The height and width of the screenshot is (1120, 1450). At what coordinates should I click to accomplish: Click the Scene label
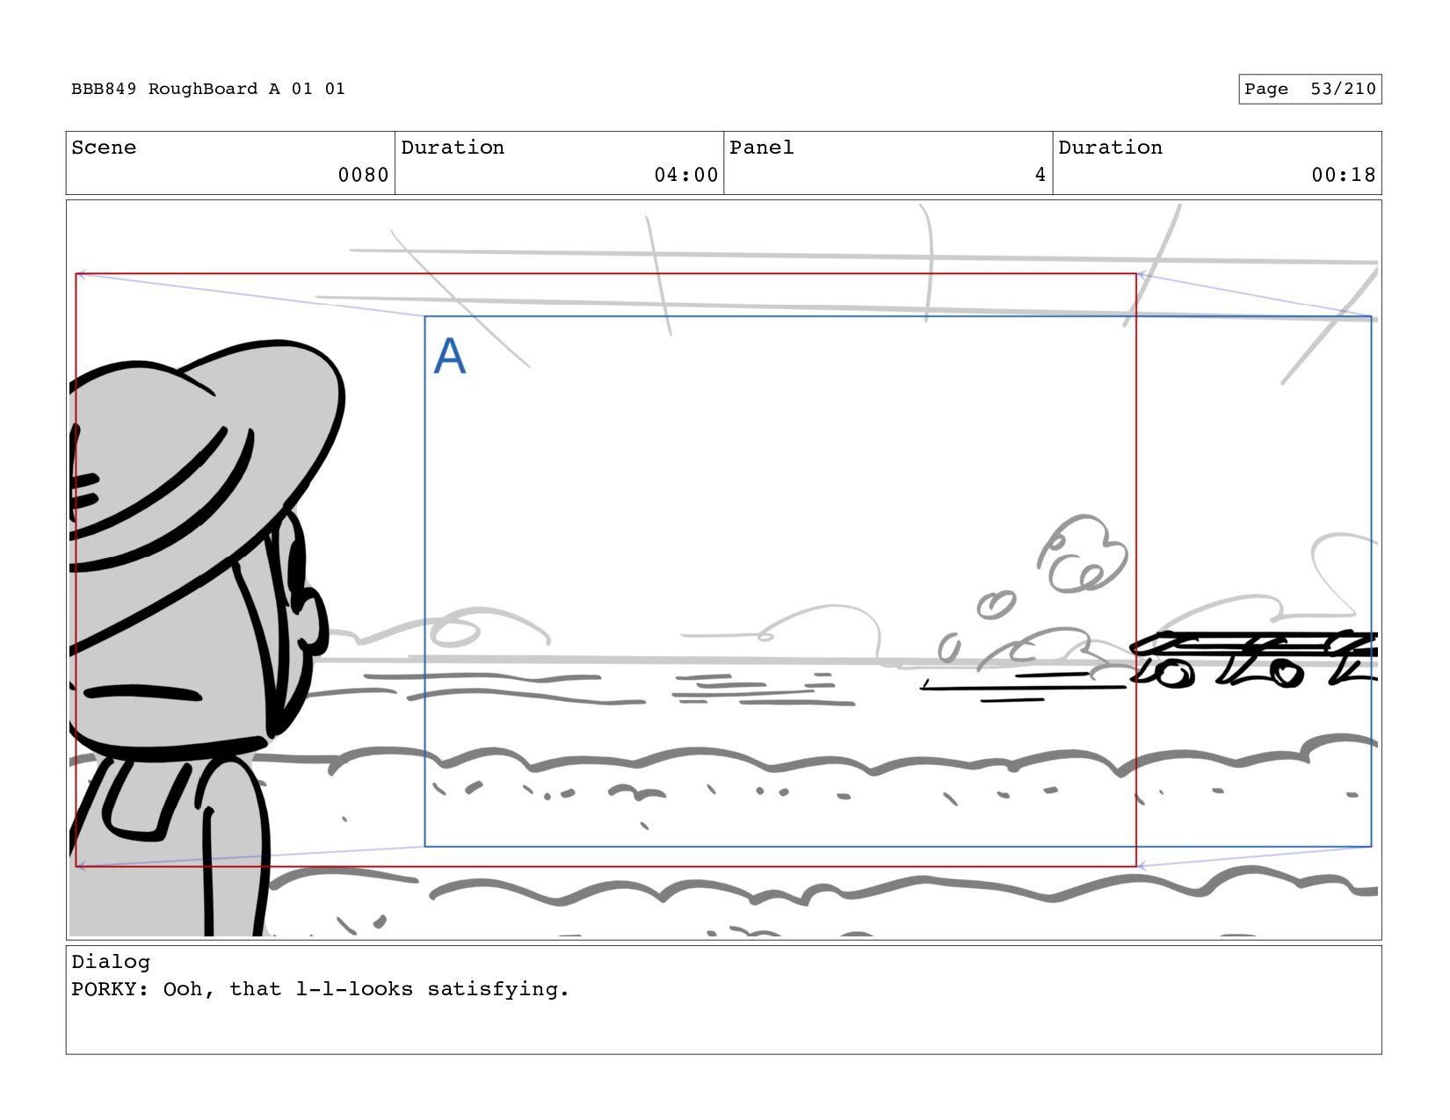point(104,148)
